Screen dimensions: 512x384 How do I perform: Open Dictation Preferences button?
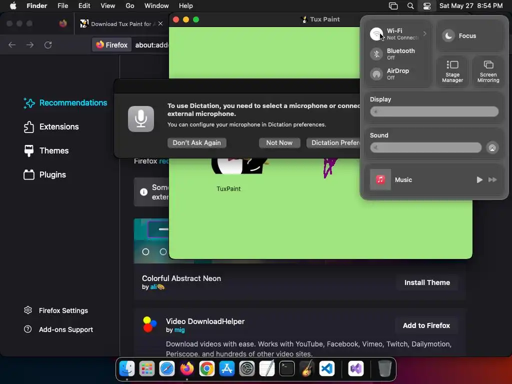pyautogui.click(x=333, y=142)
